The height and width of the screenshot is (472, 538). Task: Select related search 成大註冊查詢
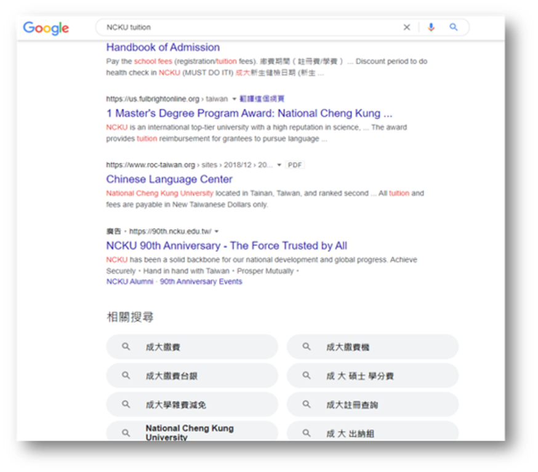(x=372, y=404)
